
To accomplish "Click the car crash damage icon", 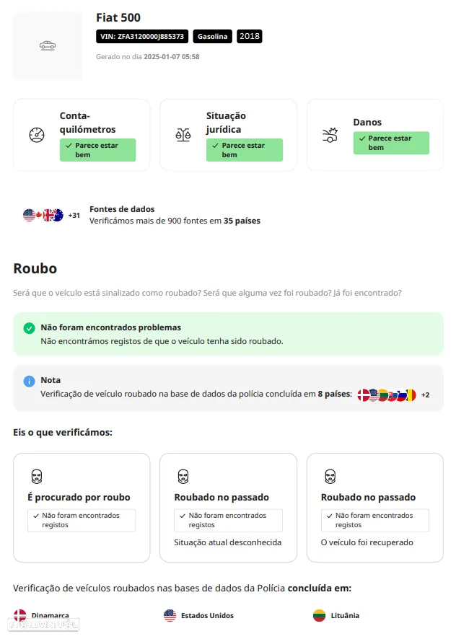I will coord(330,135).
